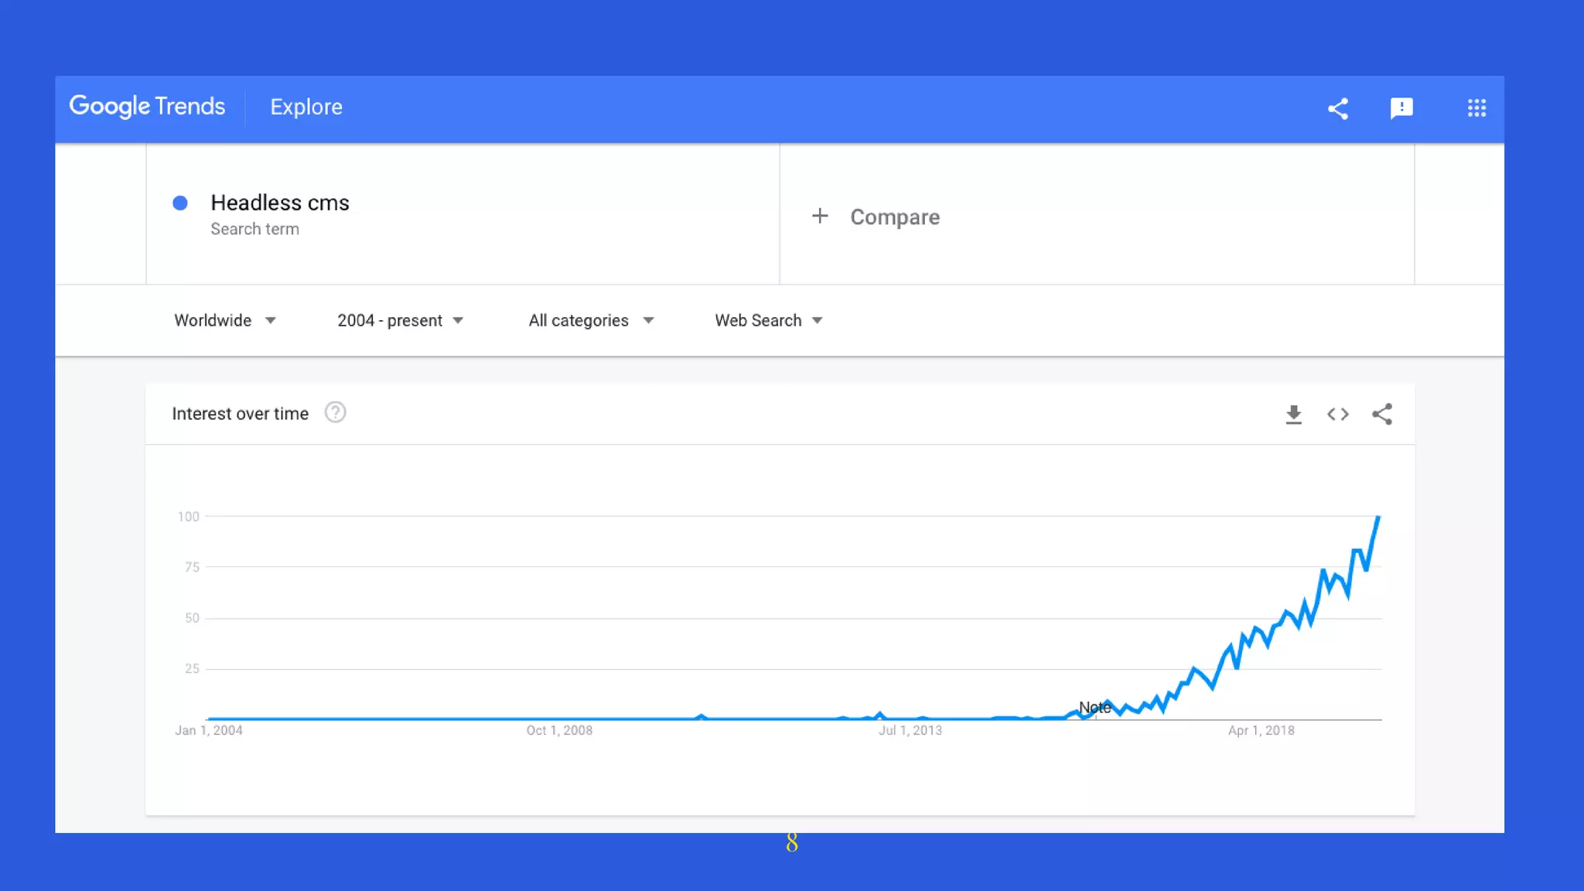Click the share icon in header bar
1584x891 pixels.
coord(1337,108)
